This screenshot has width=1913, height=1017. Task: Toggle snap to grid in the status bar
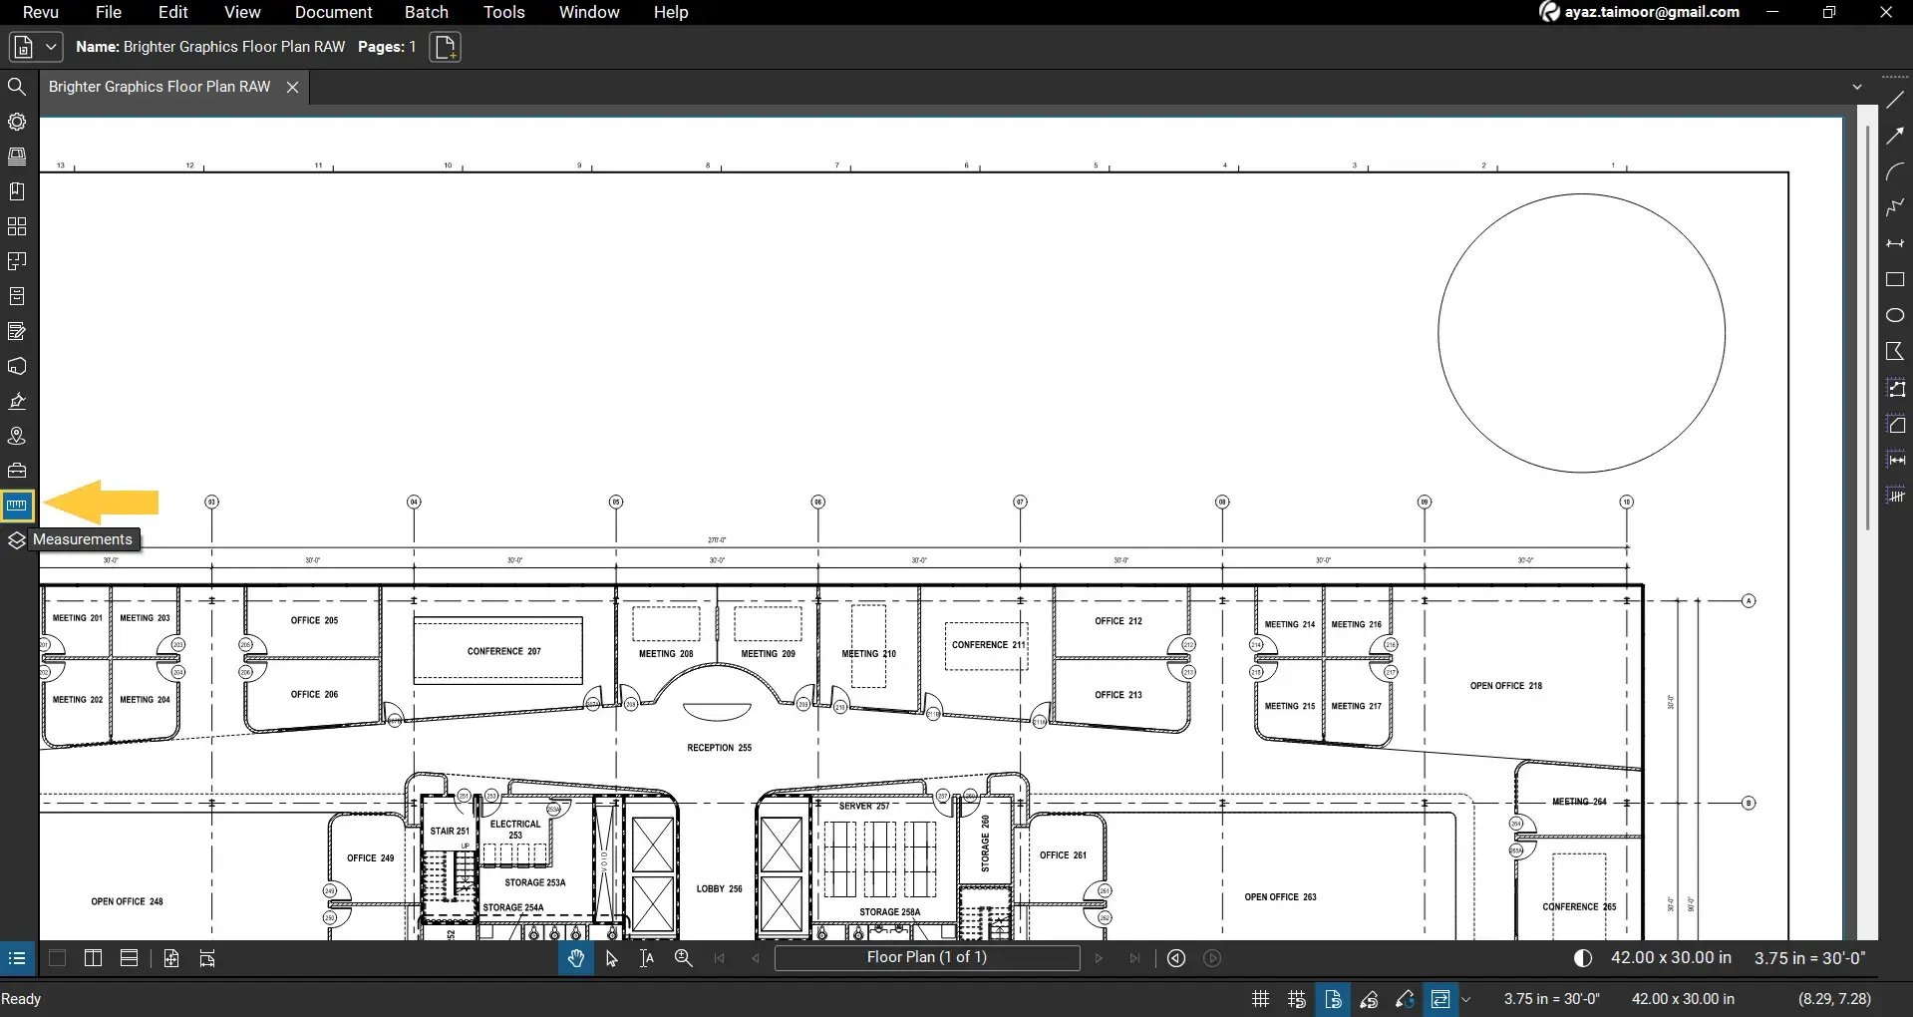coord(1295,998)
